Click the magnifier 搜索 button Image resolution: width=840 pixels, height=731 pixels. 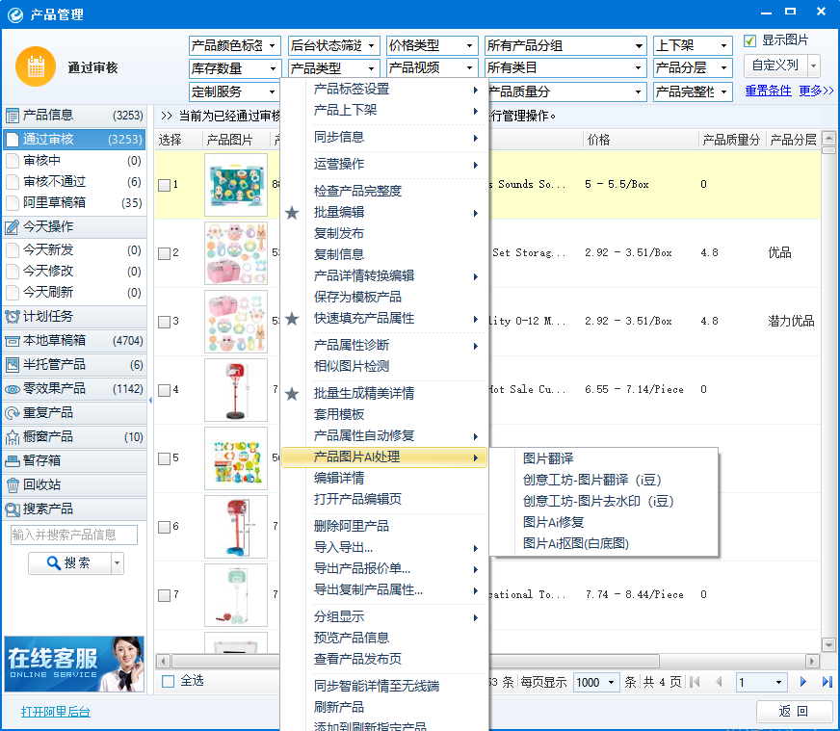coord(69,563)
